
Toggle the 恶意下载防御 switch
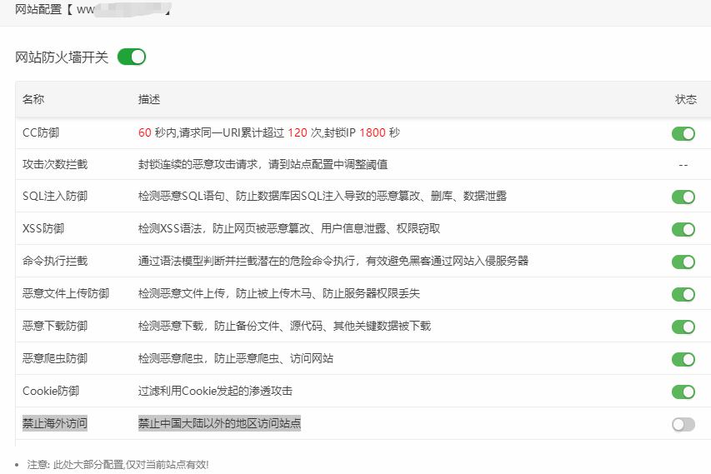click(683, 327)
